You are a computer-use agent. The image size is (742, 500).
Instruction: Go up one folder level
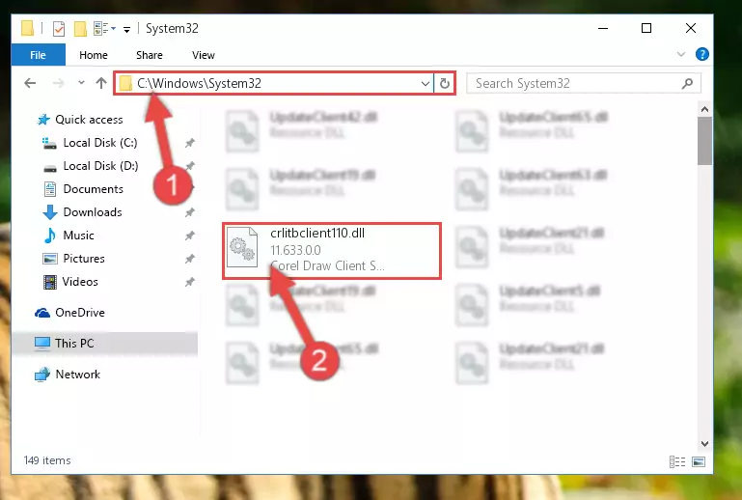pyautogui.click(x=100, y=83)
